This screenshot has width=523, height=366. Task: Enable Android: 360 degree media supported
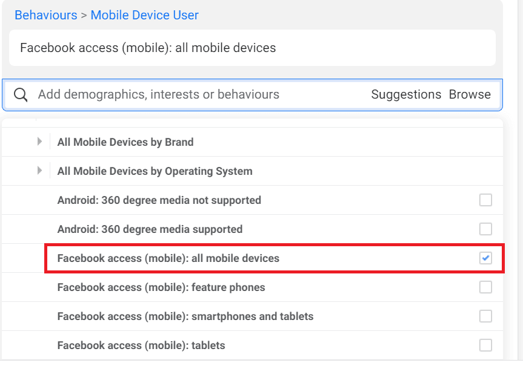point(485,229)
